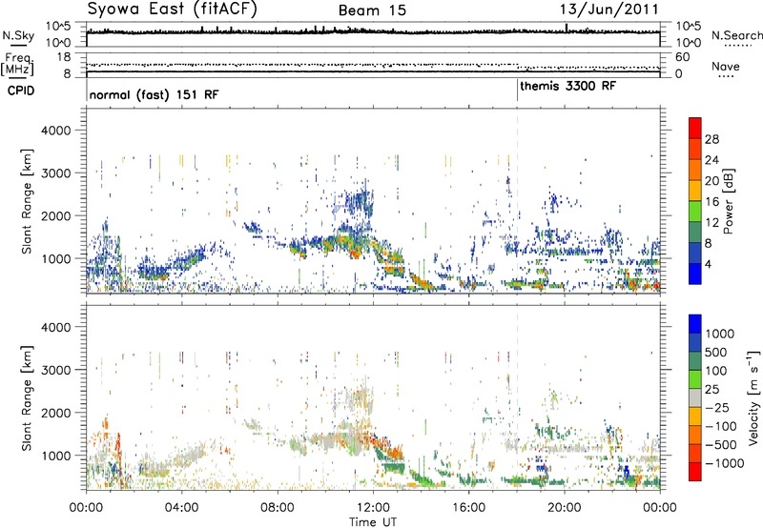
Task: Click the gray -25 to 25 velocity colorbar segment
Action: coord(695,397)
